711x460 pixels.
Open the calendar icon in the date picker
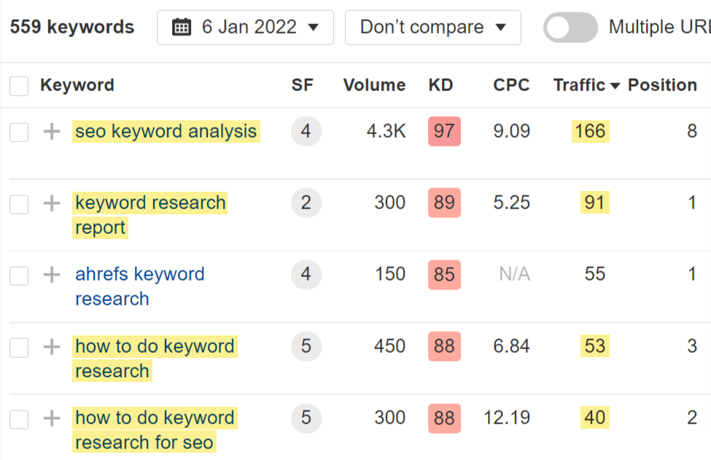(181, 27)
